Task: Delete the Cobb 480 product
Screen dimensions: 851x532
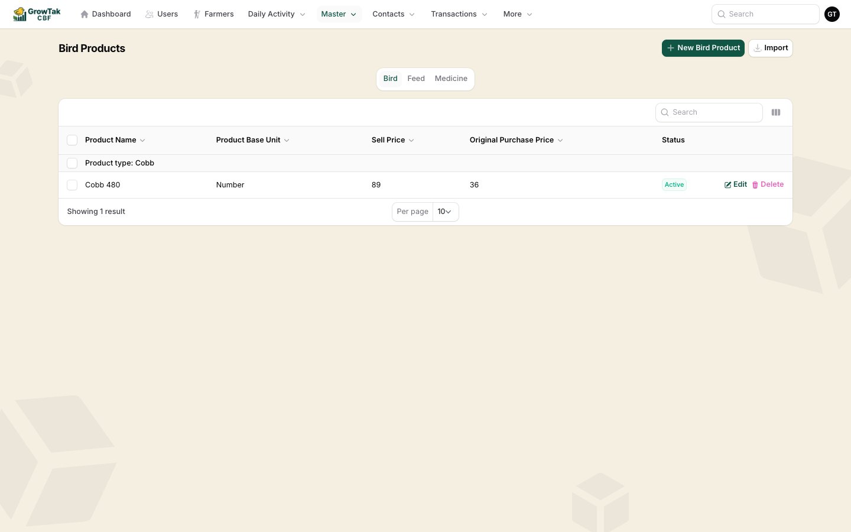Action: tap(768, 184)
